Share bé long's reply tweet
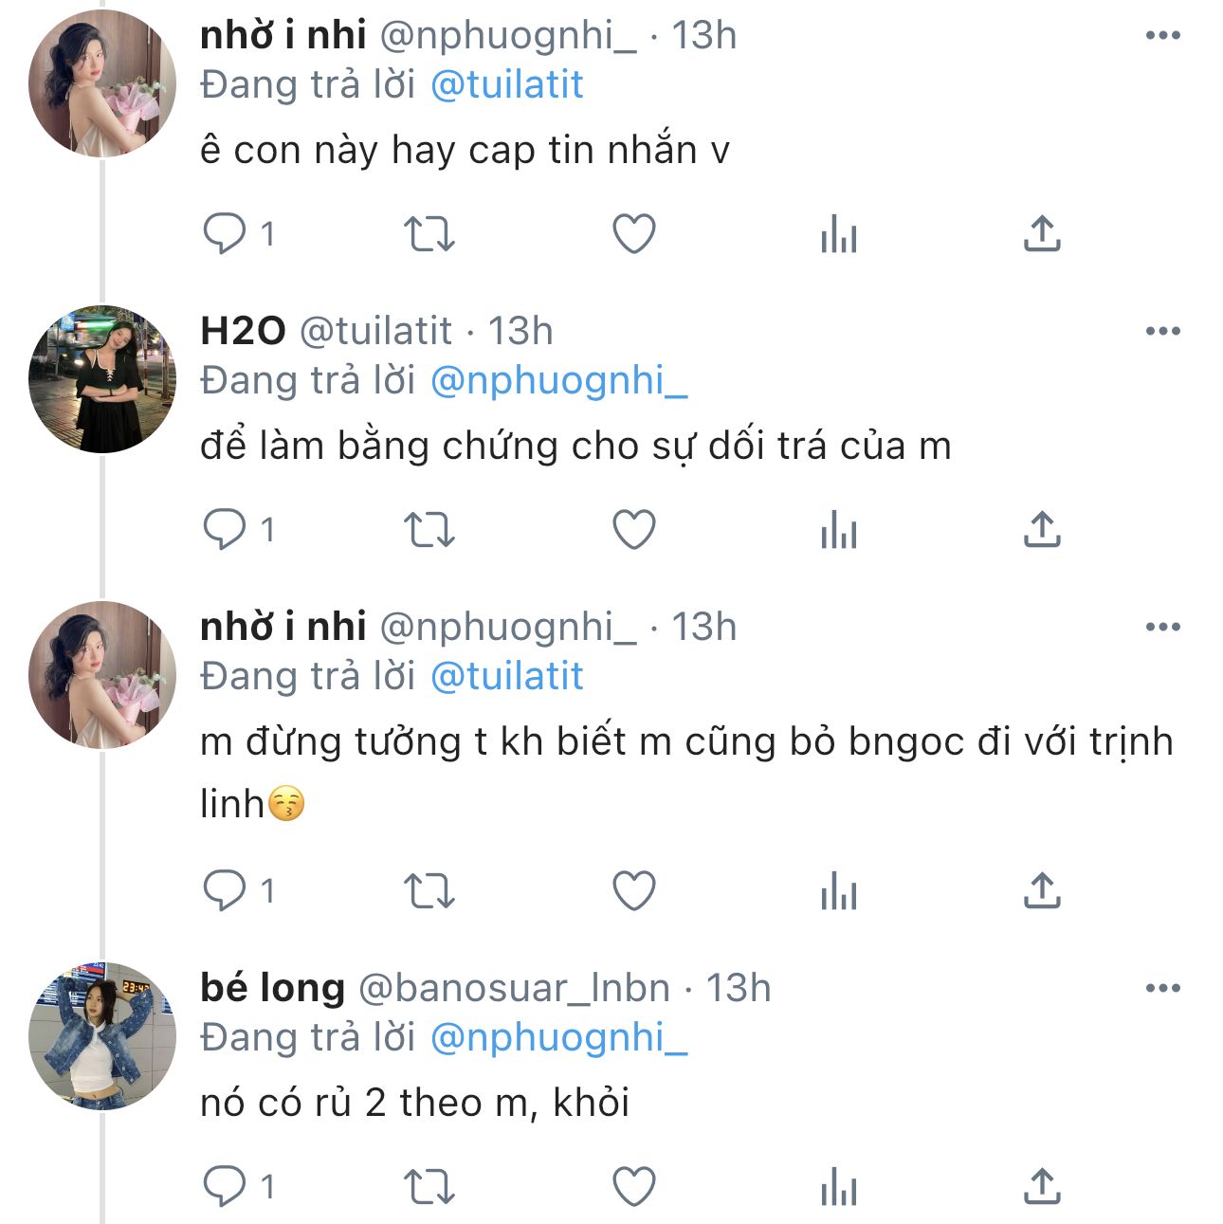Image resolution: width=1223 pixels, height=1224 pixels. (x=1042, y=1187)
